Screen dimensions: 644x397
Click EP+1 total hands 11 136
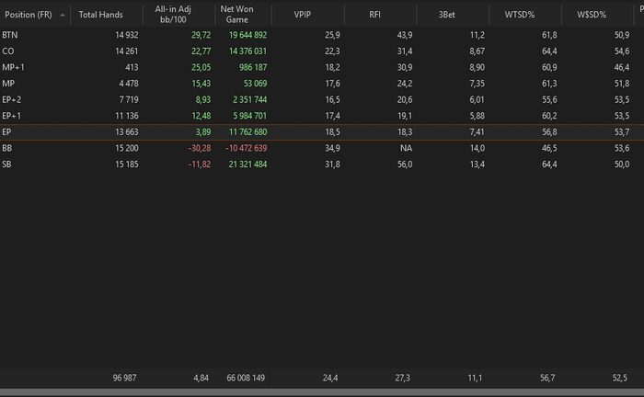tap(127, 116)
